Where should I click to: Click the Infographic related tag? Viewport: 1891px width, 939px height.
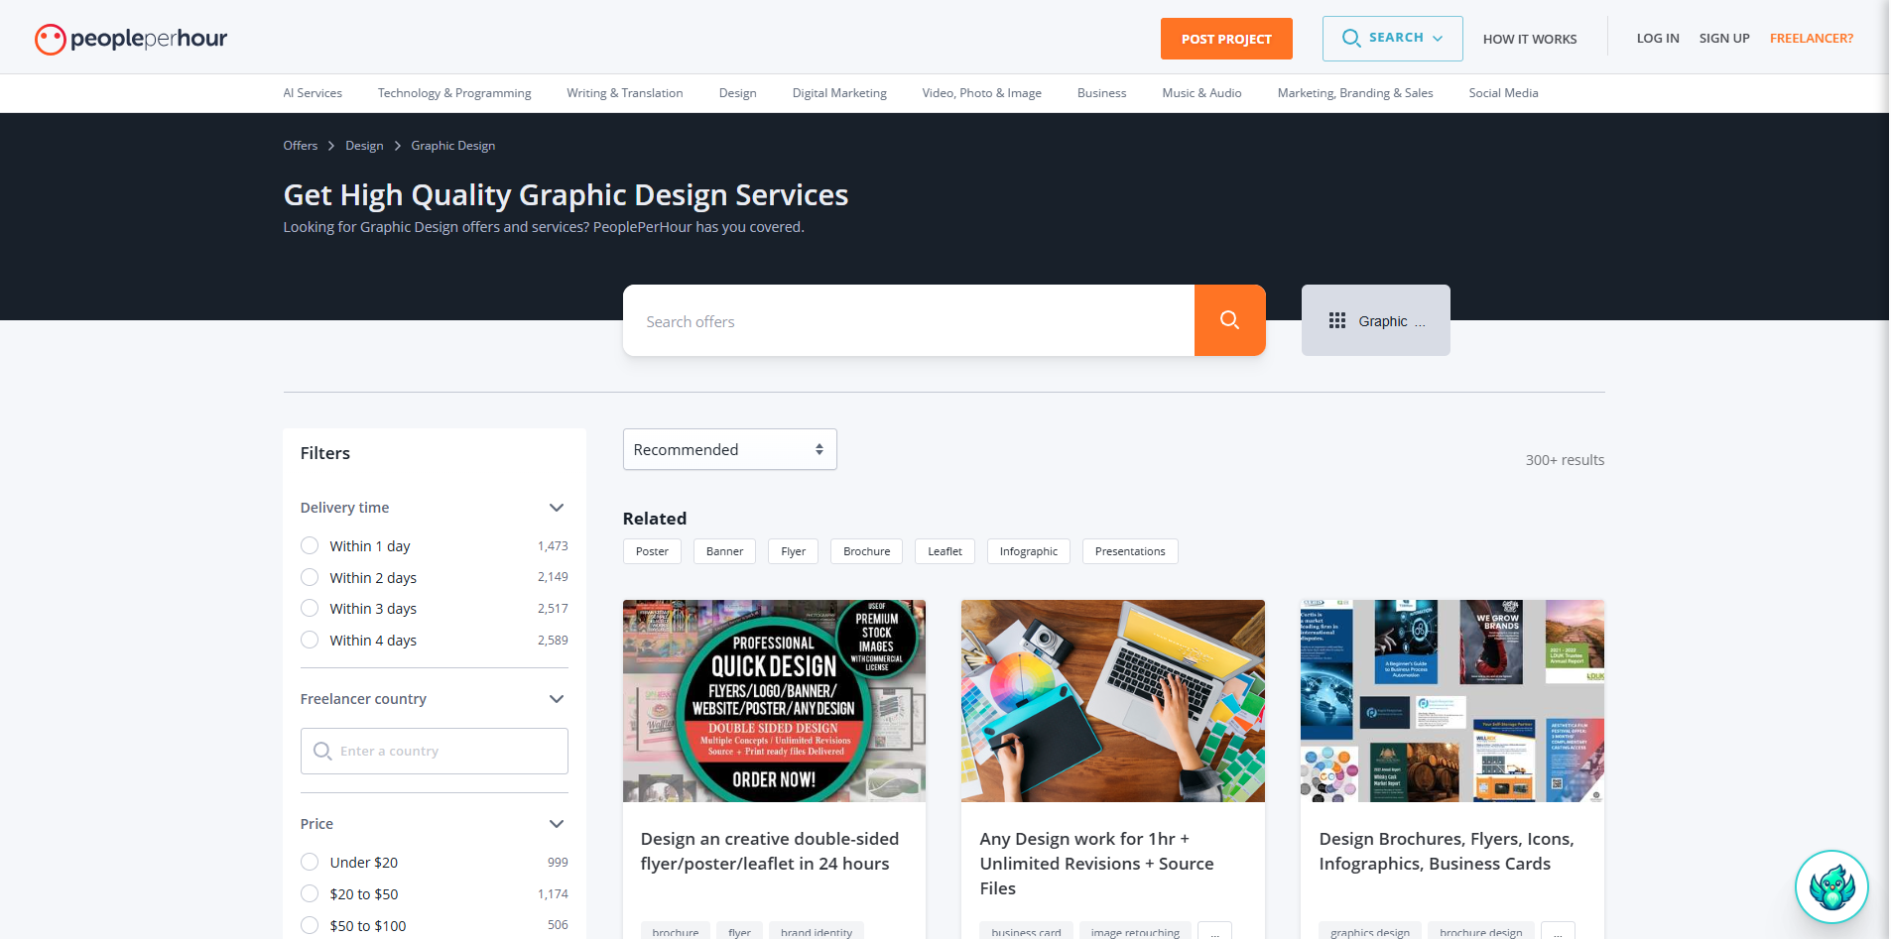point(1028,551)
